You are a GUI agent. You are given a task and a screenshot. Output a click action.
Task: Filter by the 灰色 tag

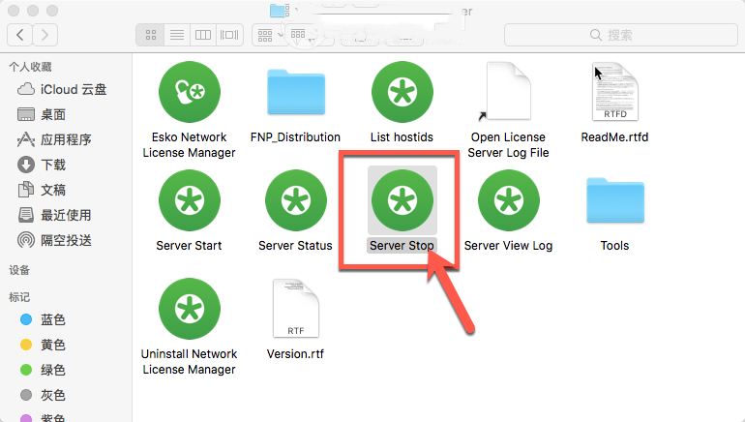click(x=43, y=395)
